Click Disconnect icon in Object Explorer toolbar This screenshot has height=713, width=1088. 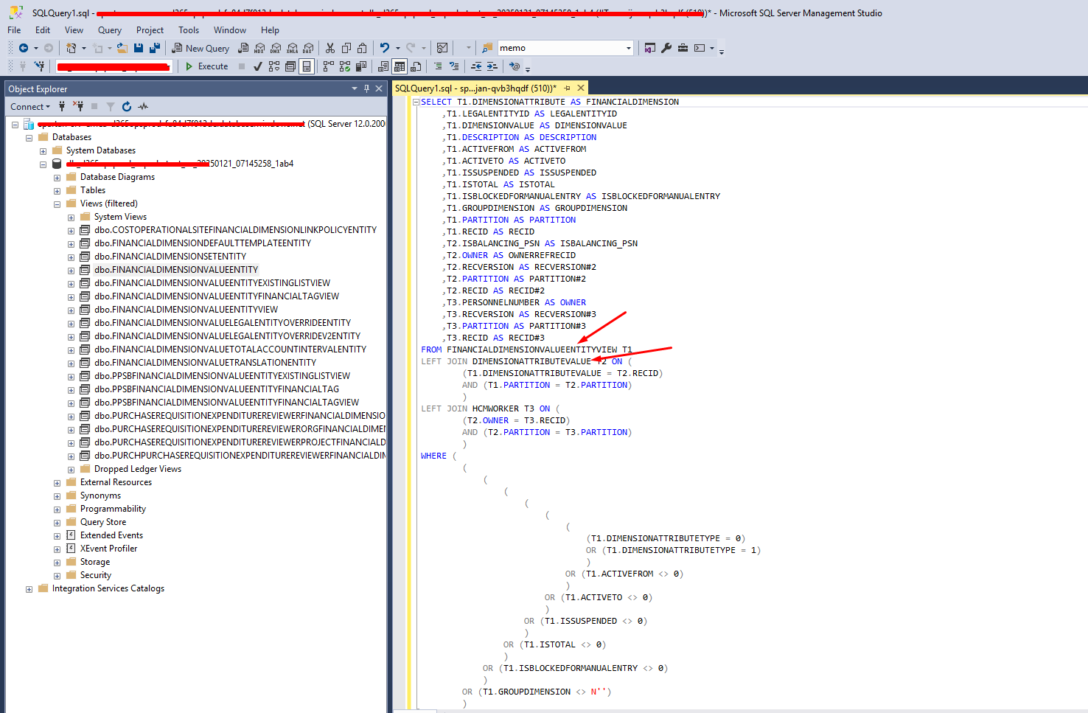78,106
